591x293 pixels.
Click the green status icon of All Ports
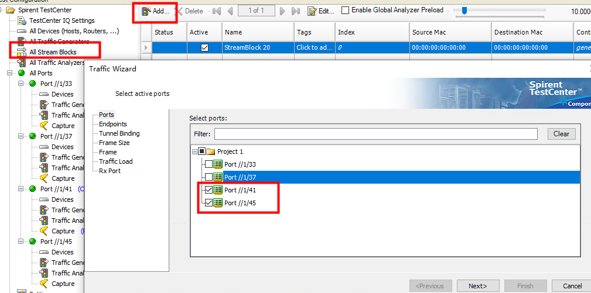pos(22,73)
